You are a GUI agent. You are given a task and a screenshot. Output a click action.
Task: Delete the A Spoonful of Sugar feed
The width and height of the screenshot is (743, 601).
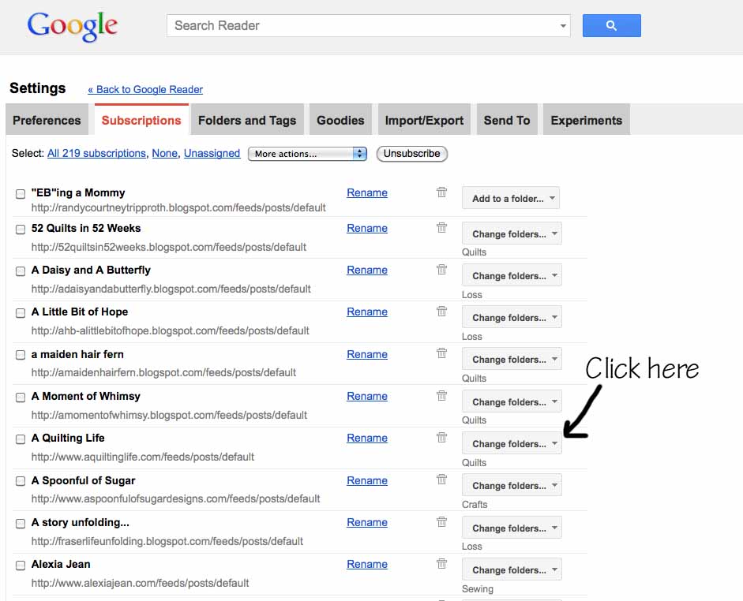pyautogui.click(x=441, y=480)
